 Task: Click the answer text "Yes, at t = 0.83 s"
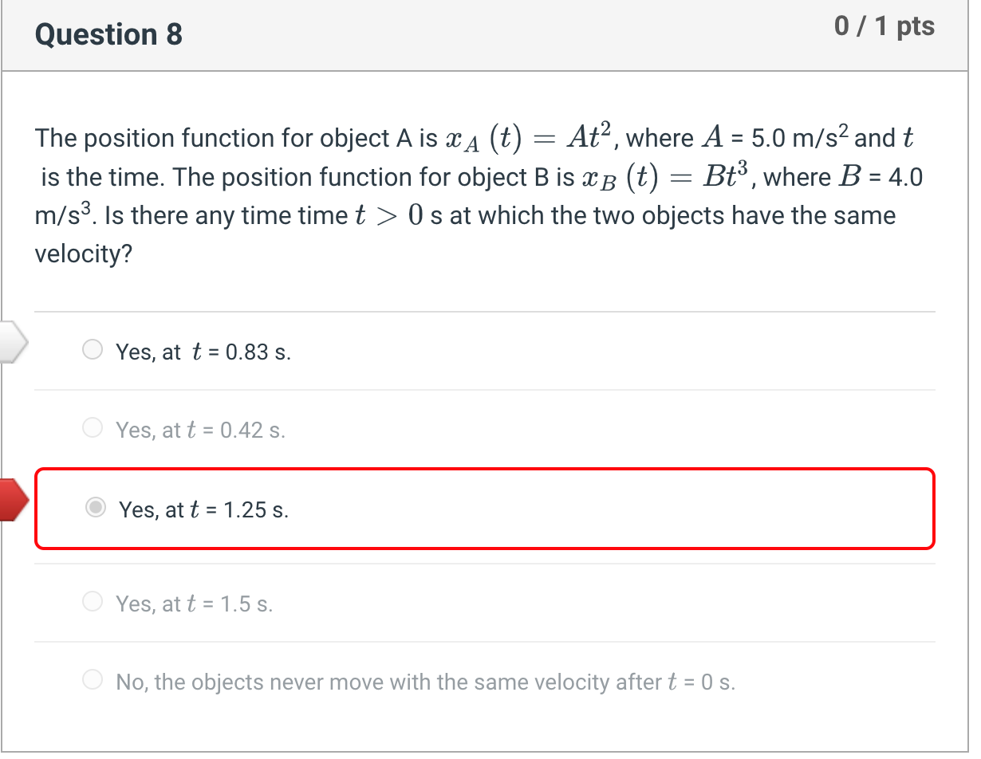coord(203,352)
